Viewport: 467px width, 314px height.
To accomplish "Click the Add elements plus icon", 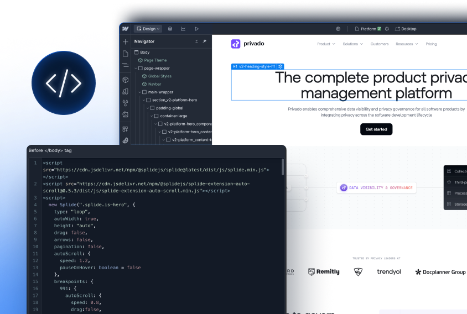I will click(x=126, y=41).
